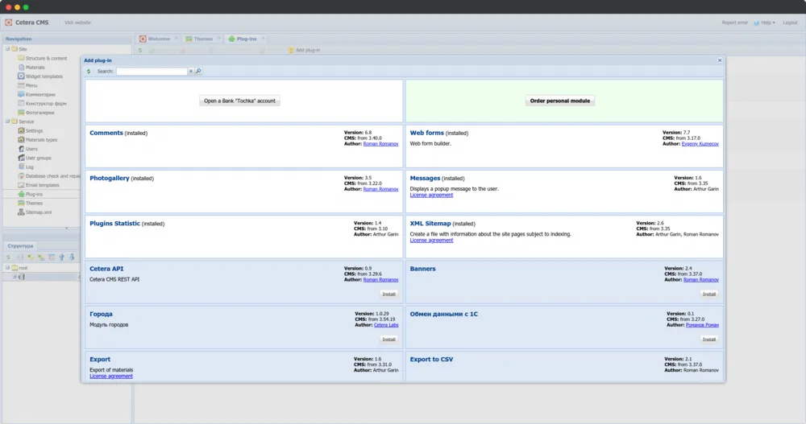Click the Visit website link
The height and width of the screenshot is (424, 806).
77,23
